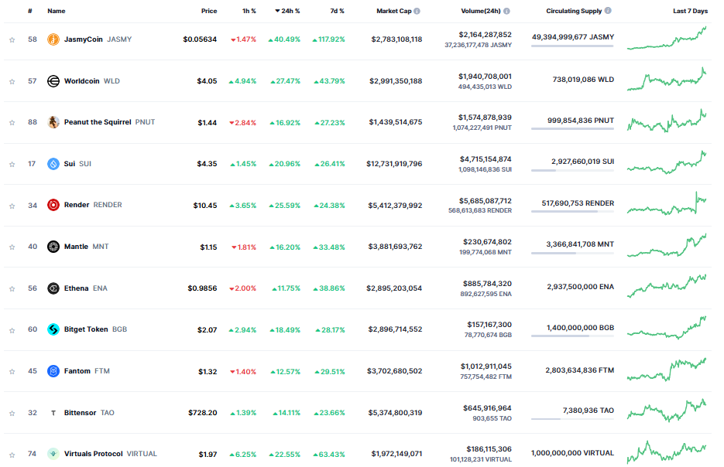Viewport: 724px width, 467px height.
Task: Click the Virtuals Protocol logo
Action: 53,454
